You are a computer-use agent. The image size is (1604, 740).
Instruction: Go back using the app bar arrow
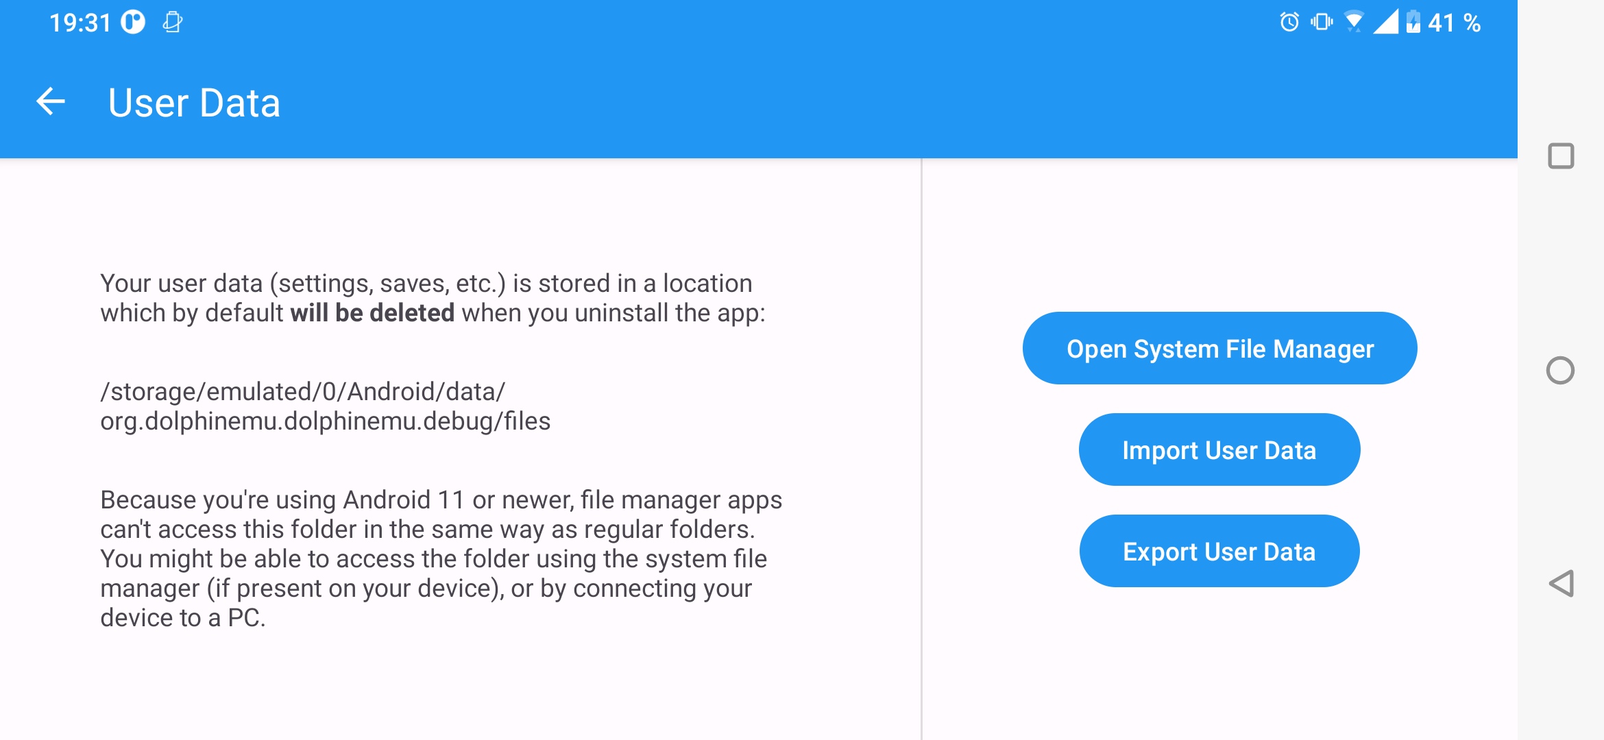[51, 103]
